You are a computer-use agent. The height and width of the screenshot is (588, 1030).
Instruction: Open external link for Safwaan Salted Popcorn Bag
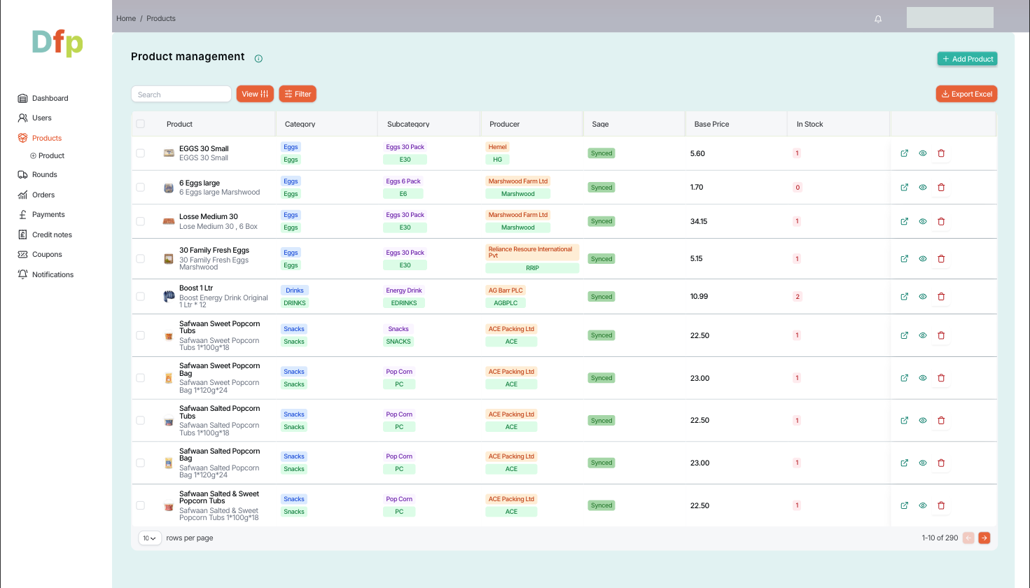pos(904,463)
